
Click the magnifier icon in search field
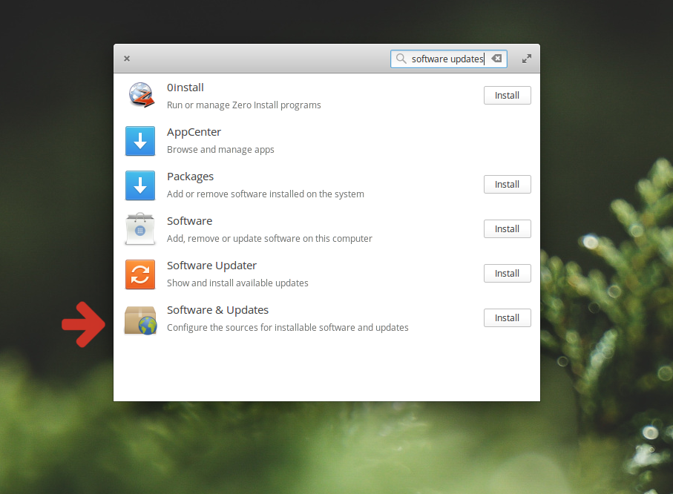pyautogui.click(x=401, y=59)
